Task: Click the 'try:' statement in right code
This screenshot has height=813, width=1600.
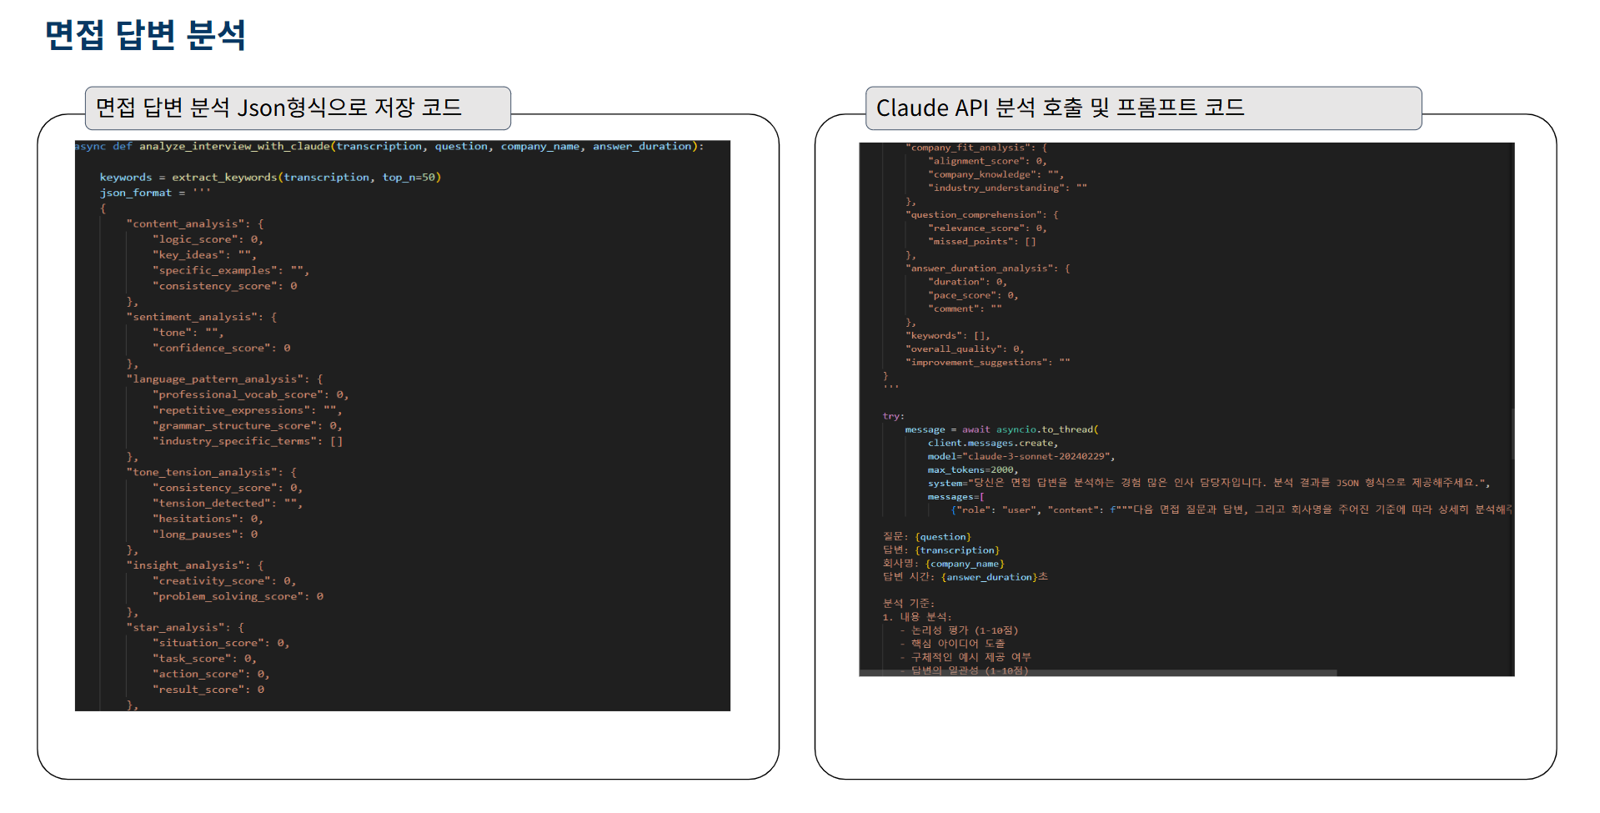Action: coord(893,416)
